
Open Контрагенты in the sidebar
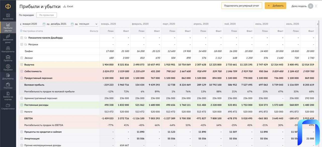point(8,50)
